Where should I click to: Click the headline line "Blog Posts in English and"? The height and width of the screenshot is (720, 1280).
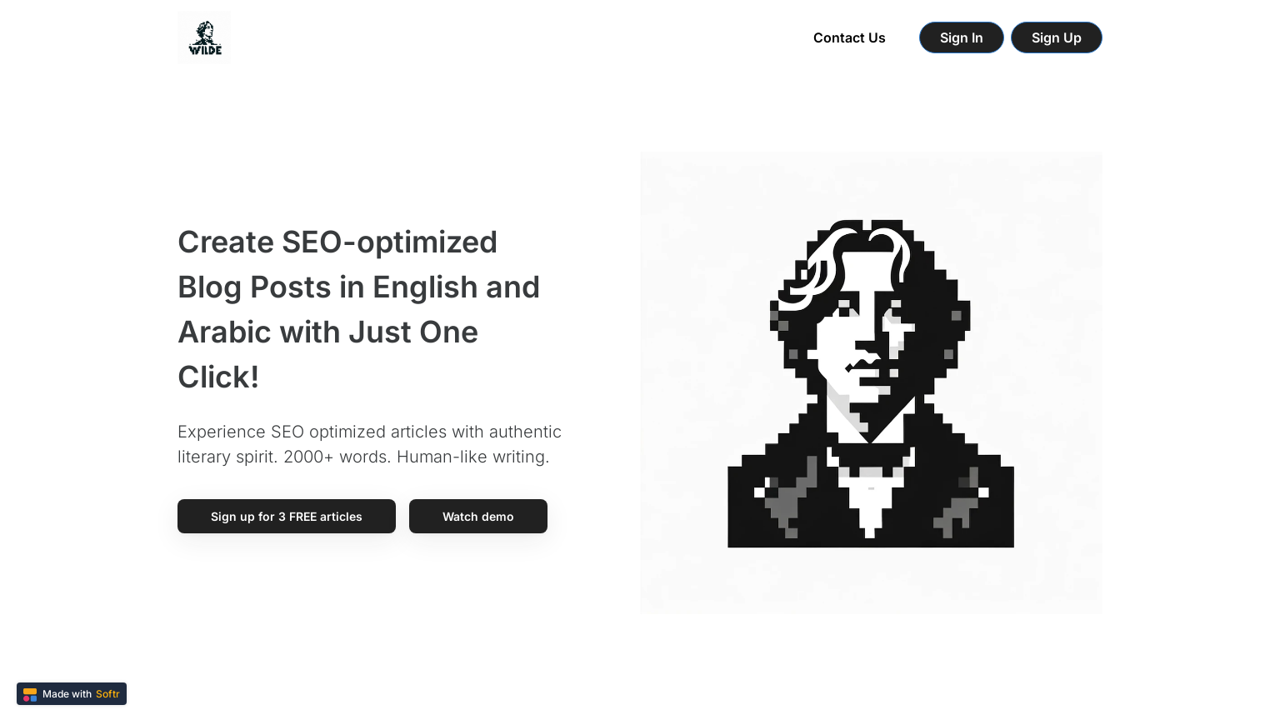click(x=358, y=287)
